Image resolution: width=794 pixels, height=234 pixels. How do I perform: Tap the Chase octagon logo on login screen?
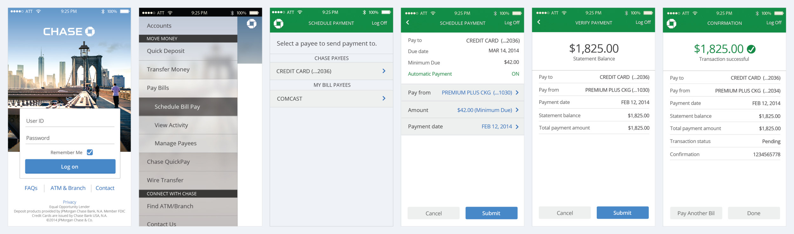(x=90, y=31)
